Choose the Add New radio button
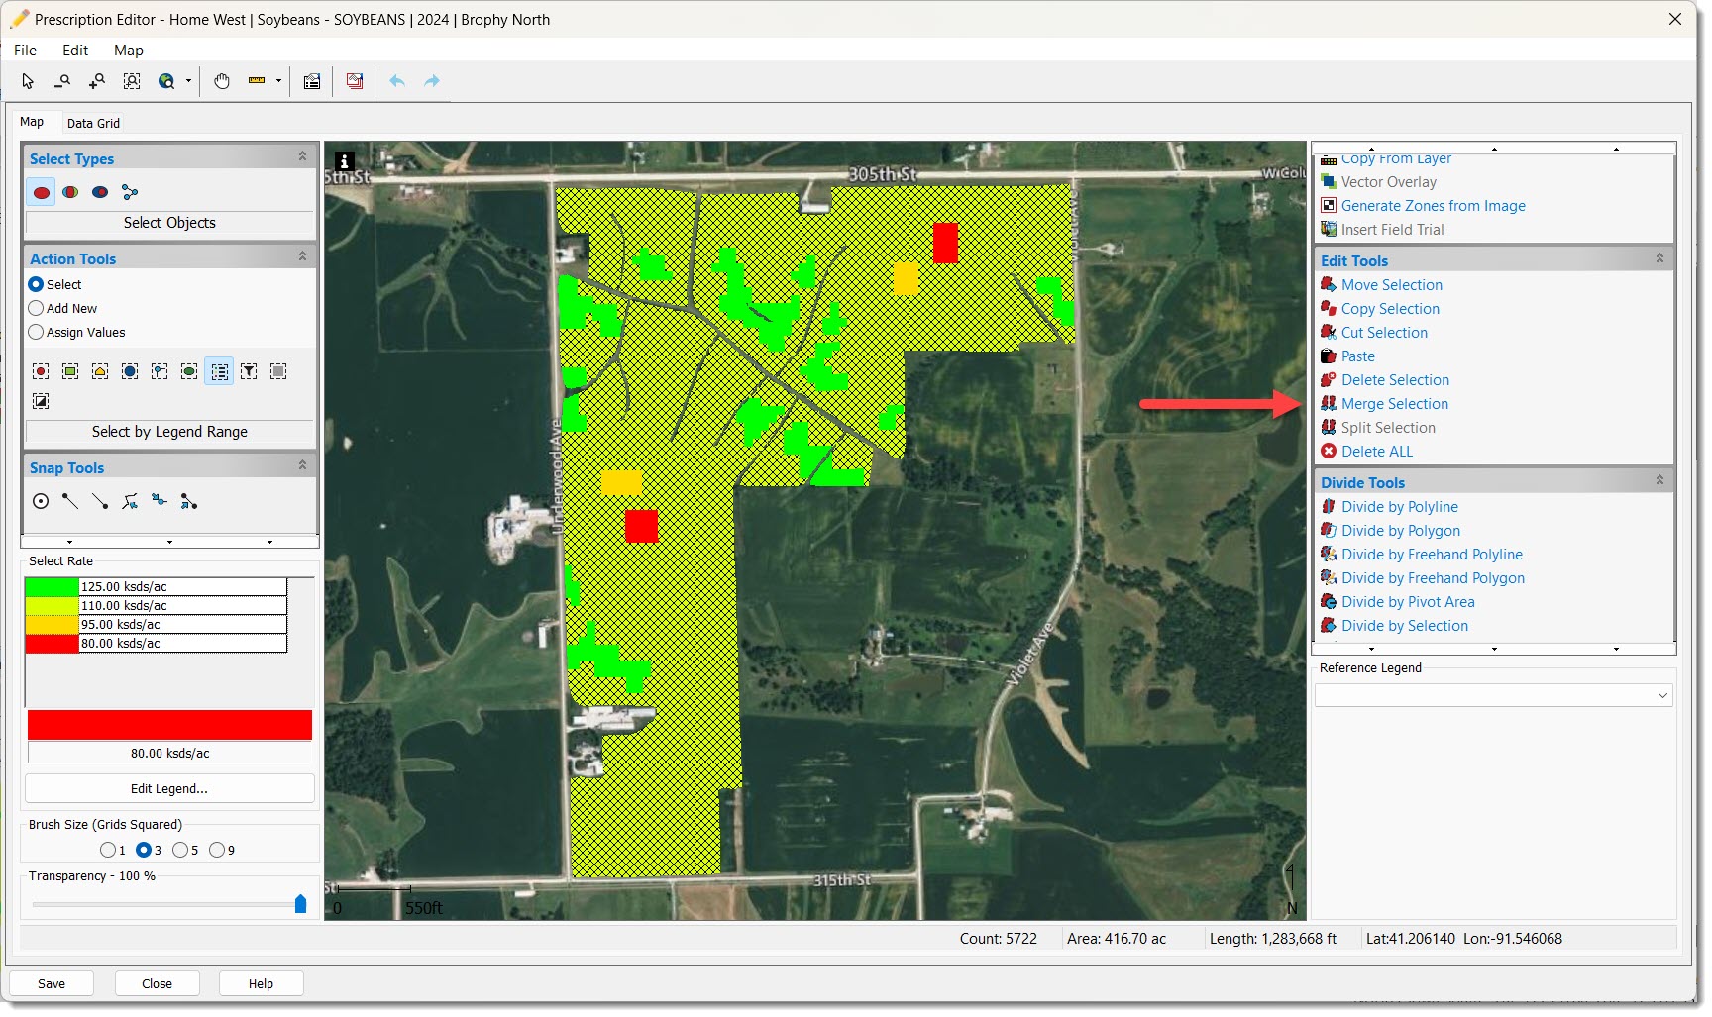Screen dimensions: 1712x1017 pyautogui.click(x=37, y=309)
